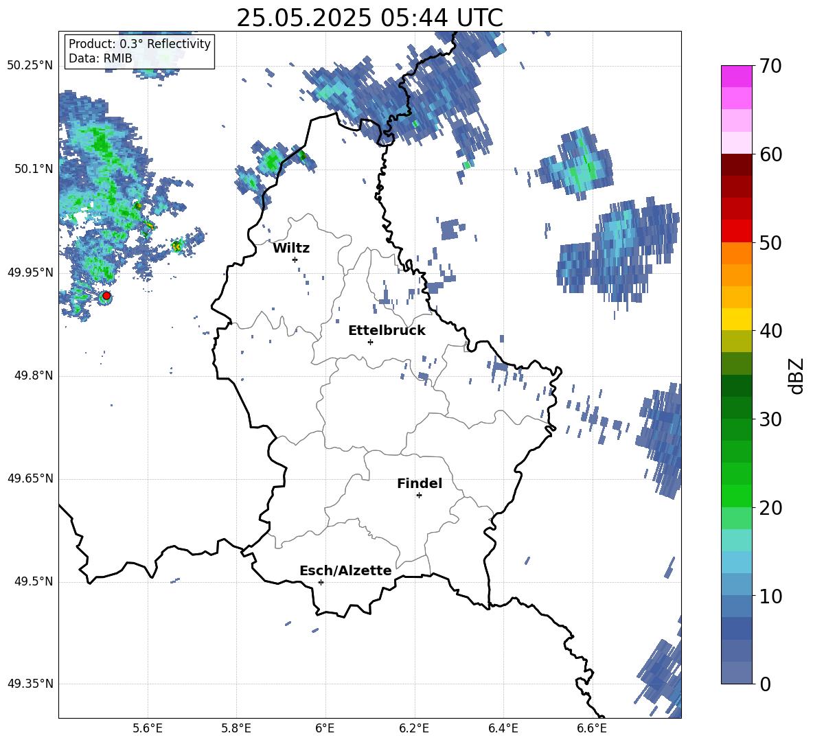Click the 6.4°E longitude label

(503, 728)
